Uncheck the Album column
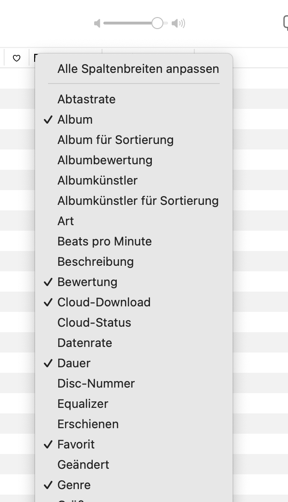 [x=75, y=120]
